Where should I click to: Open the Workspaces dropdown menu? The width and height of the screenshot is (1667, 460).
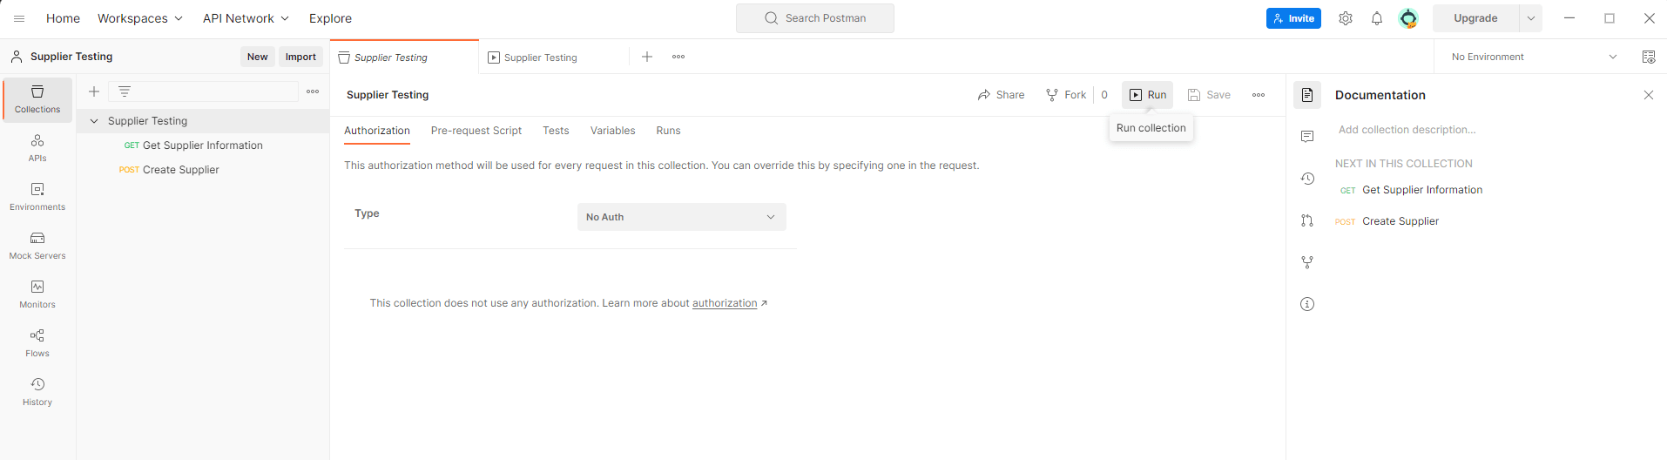tap(140, 18)
